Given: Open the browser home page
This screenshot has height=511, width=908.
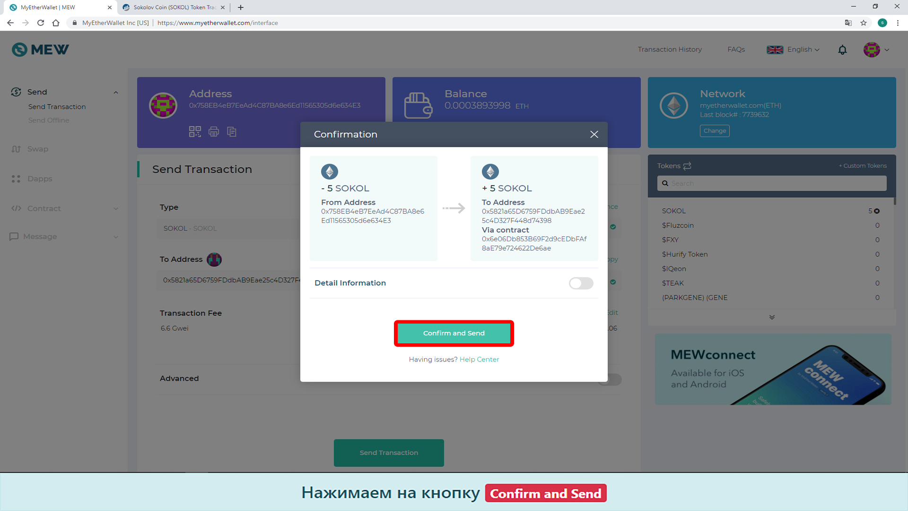Looking at the screenshot, I should 56,23.
